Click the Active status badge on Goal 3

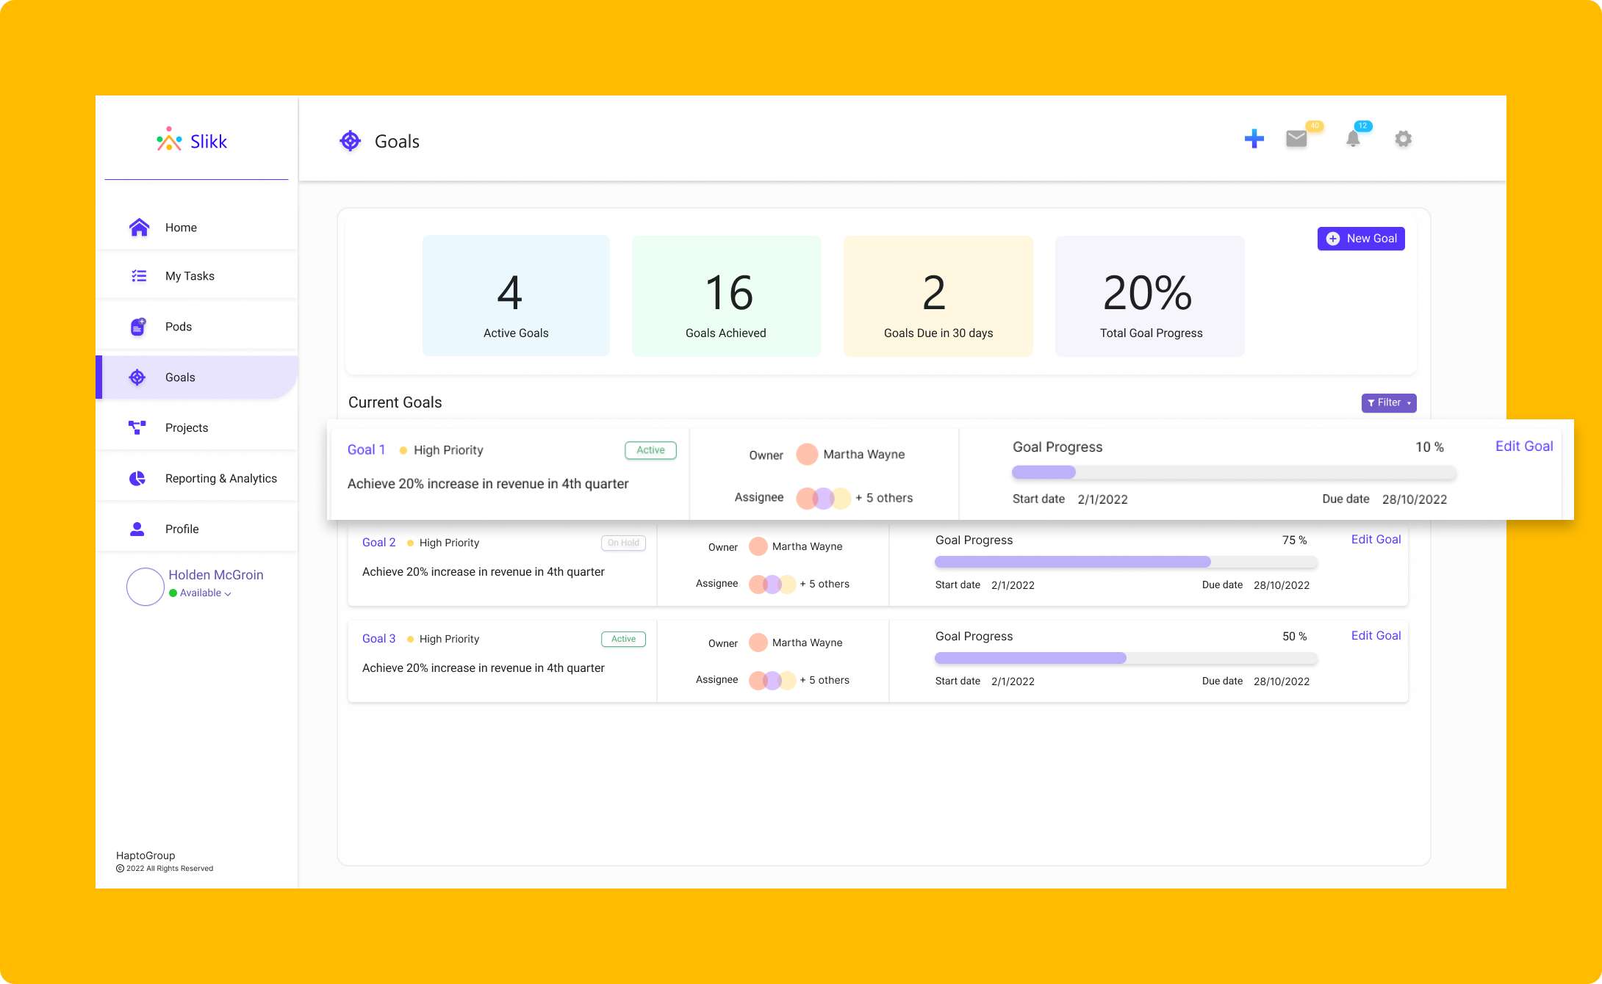[x=622, y=639]
